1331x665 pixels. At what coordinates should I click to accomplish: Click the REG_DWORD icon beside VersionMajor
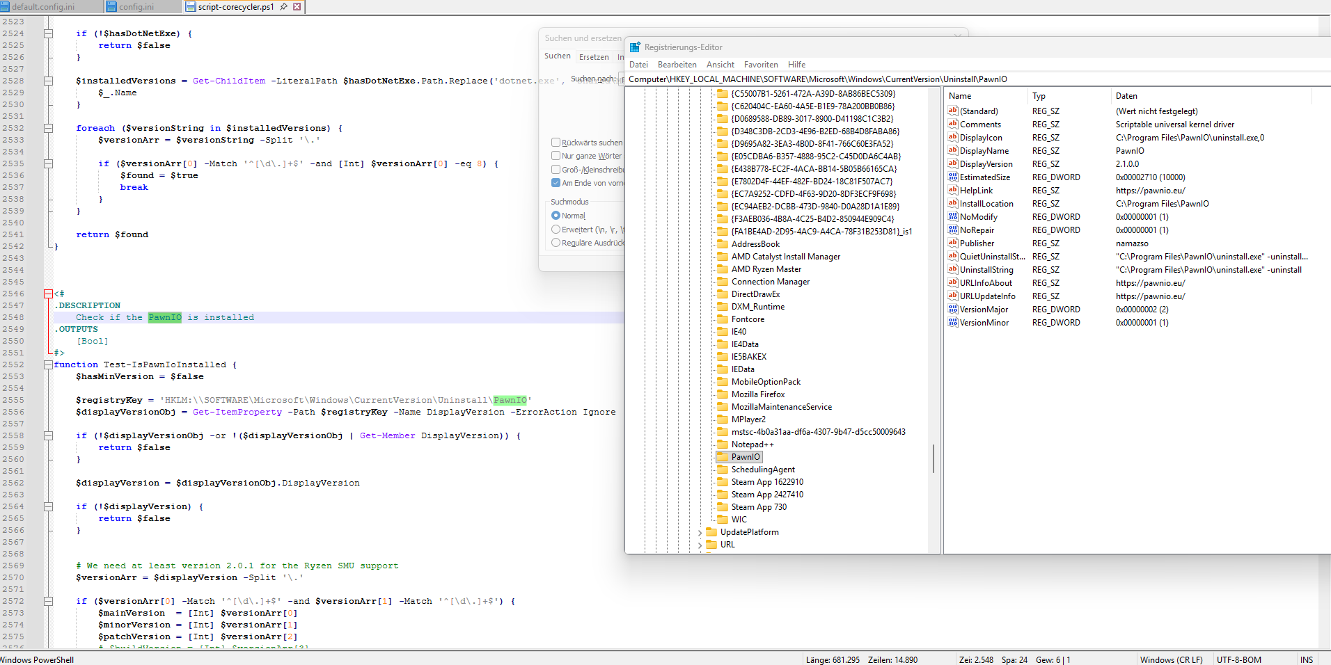(x=953, y=309)
